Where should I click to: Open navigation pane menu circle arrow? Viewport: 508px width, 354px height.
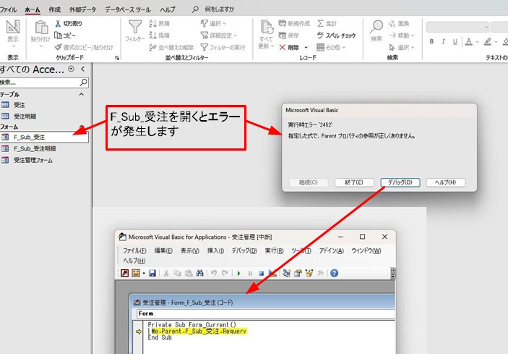(x=72, y=69)
